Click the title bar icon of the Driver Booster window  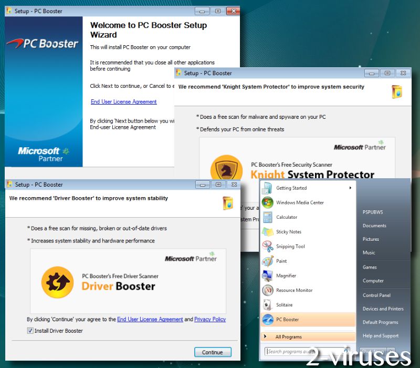coord(9,185)
